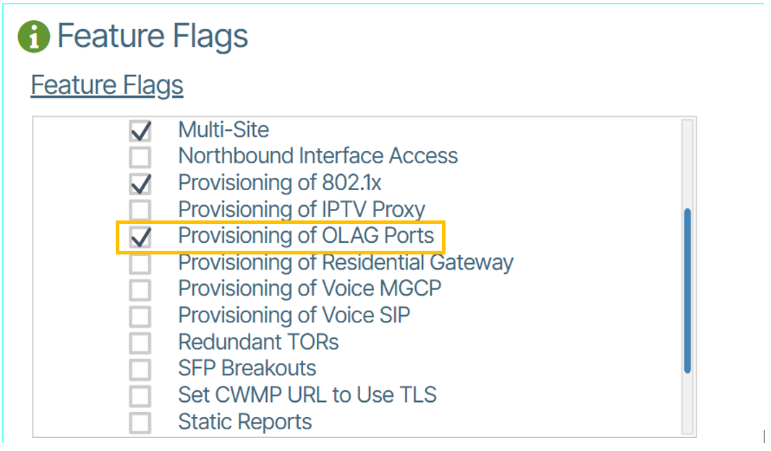Tick the Provisioning of Residential Gateway box

click(140, 263)
